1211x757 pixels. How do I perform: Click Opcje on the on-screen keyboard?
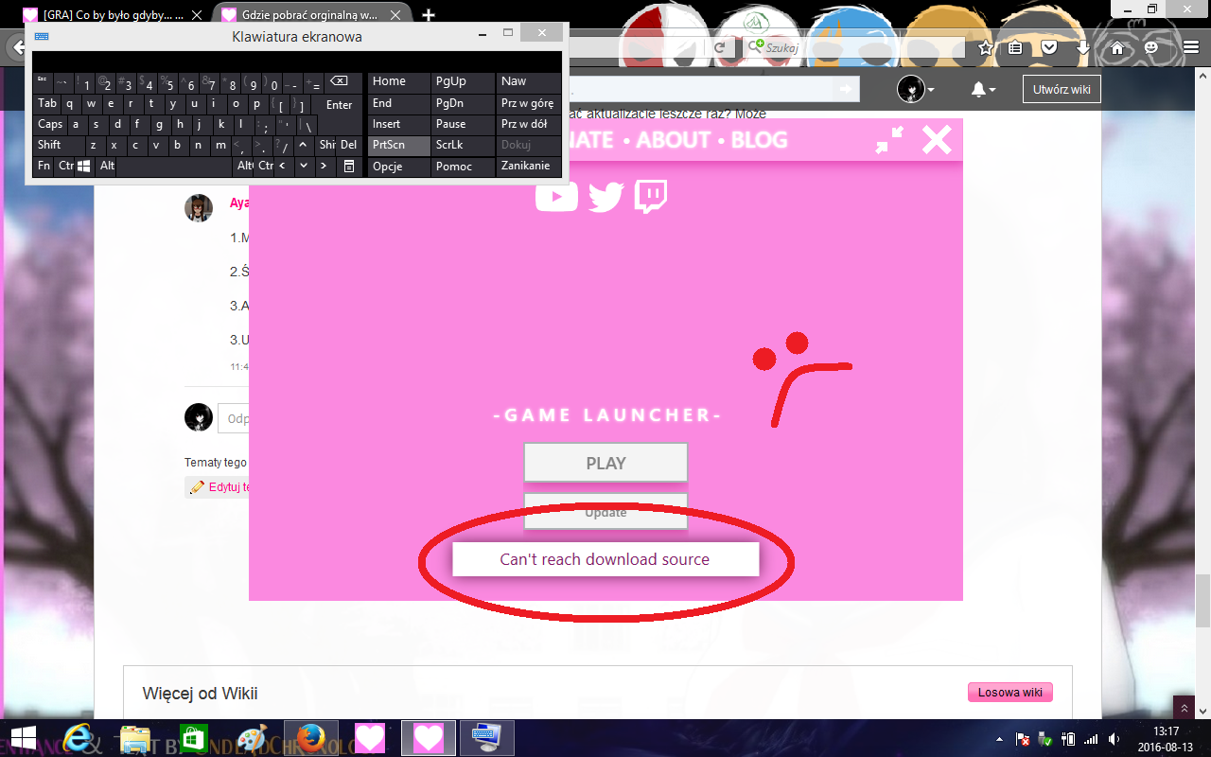pyautogui.click(x=398, y=167)
